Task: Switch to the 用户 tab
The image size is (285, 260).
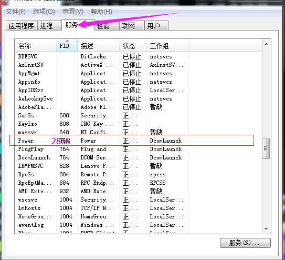Action: [156, 26]
